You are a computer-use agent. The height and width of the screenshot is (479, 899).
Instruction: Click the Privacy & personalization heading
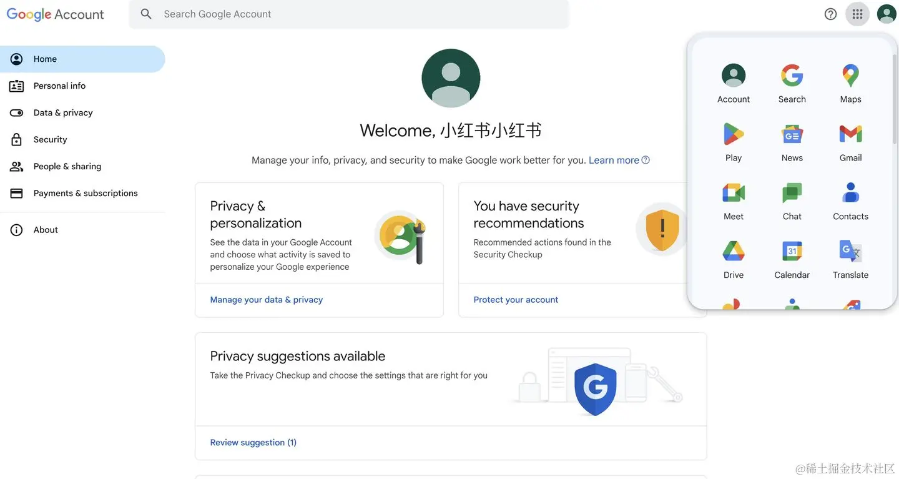pyautogui.click(x=256, y=214)
